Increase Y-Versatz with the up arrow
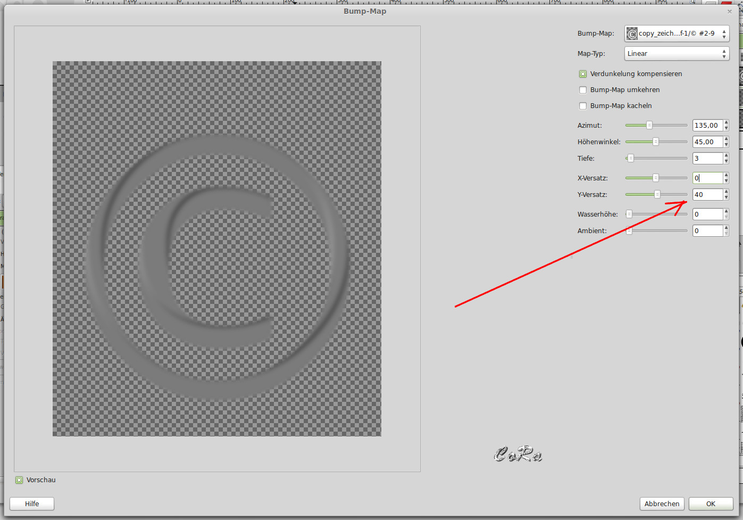The width and height of the screenshot is (743, 520). 727,192
